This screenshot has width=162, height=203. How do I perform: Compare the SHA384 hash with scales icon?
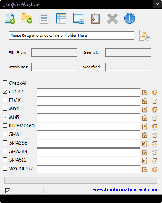tap(155, 152)
